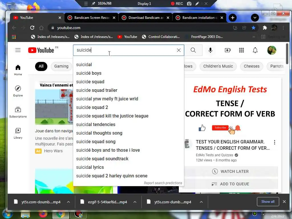Open the YouTube bookmark in the bookmarks bar
The width and height of the screenshot is (292, 219).
(127, 37)
